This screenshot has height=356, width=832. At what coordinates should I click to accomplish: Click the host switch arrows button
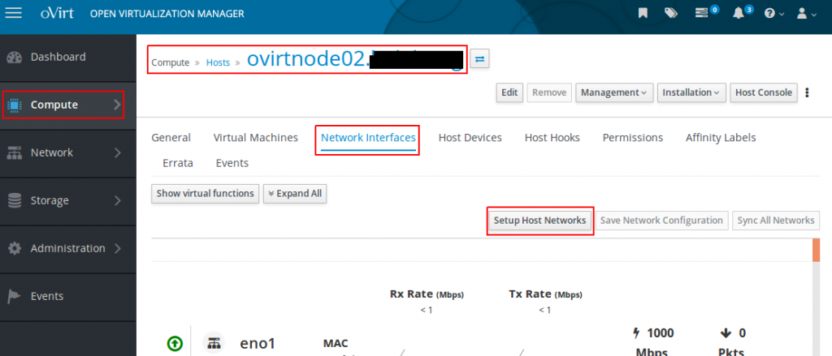(x=479, y=59)
